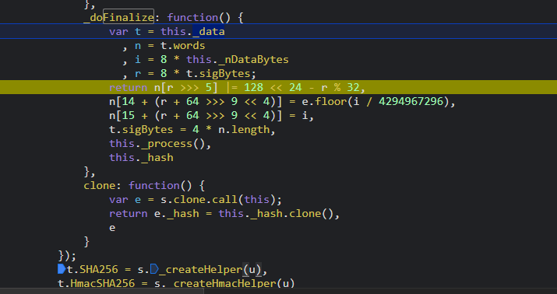Click 'SHA256' in 't.SHA256 ='

pyautogui.click(x=99, y=269)
